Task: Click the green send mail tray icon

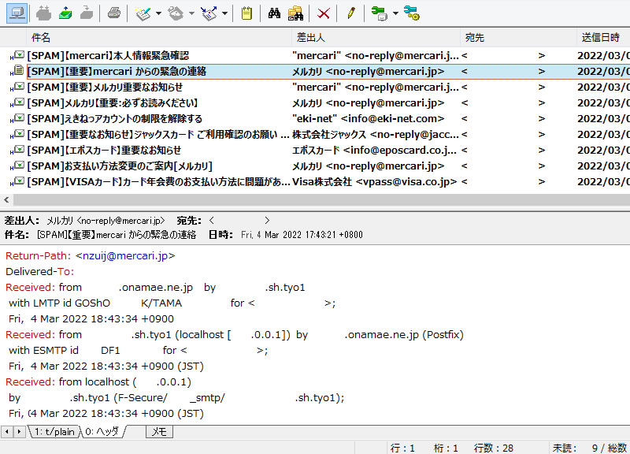Action: point(65,13)
